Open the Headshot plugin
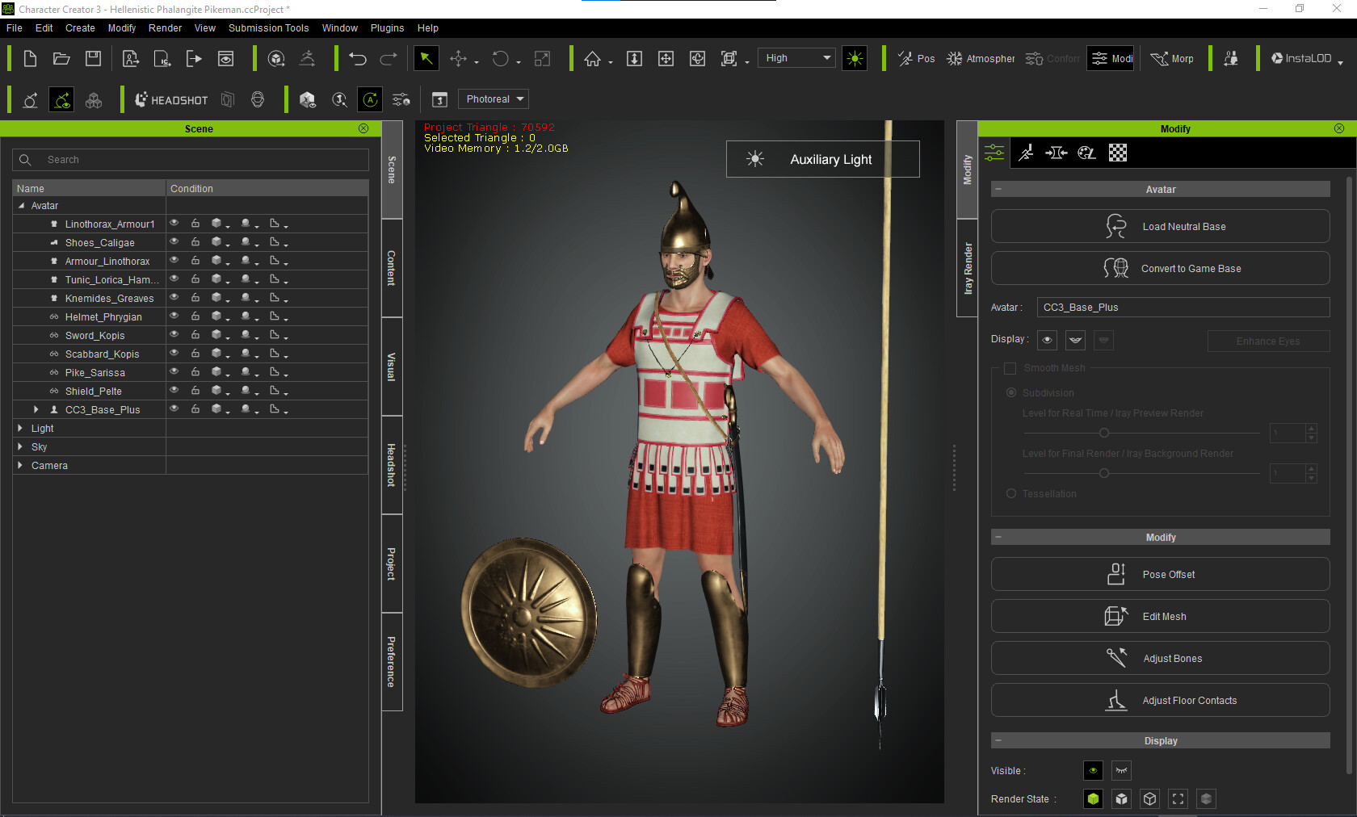 171,99
